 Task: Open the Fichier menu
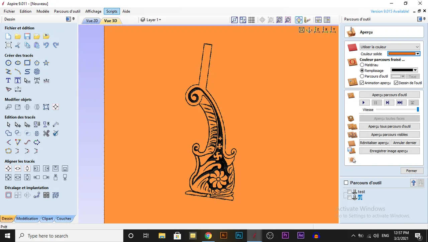point(9,11)
